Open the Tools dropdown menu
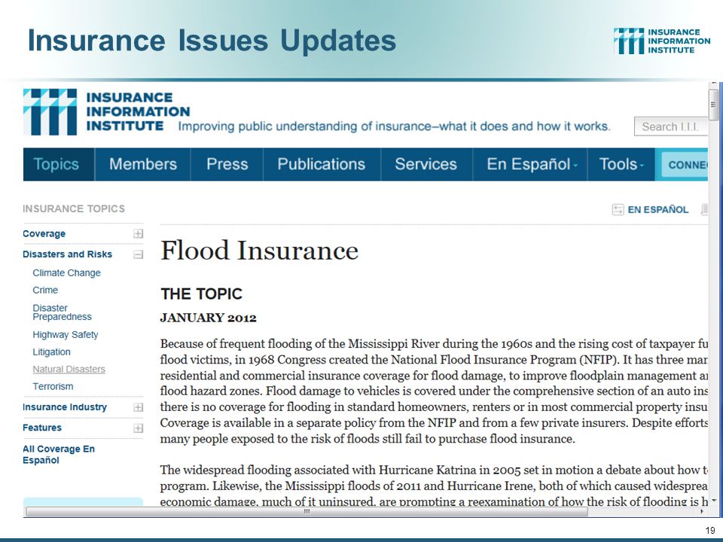 pyautogui.click(x=621, y=164)
